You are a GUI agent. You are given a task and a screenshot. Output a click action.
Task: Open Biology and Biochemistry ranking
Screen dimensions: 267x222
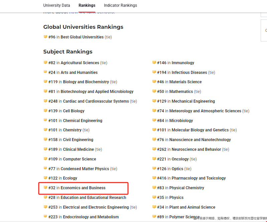coord(86,82)
